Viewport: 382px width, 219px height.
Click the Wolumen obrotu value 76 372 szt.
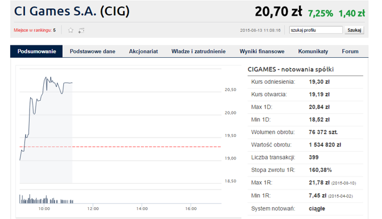323,132
